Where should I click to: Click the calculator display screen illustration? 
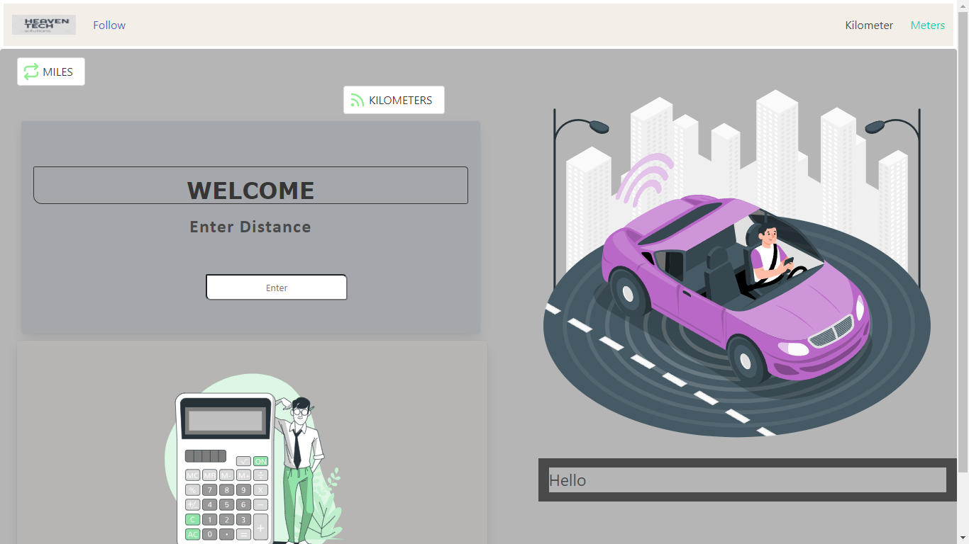click(x=226, y=421)
